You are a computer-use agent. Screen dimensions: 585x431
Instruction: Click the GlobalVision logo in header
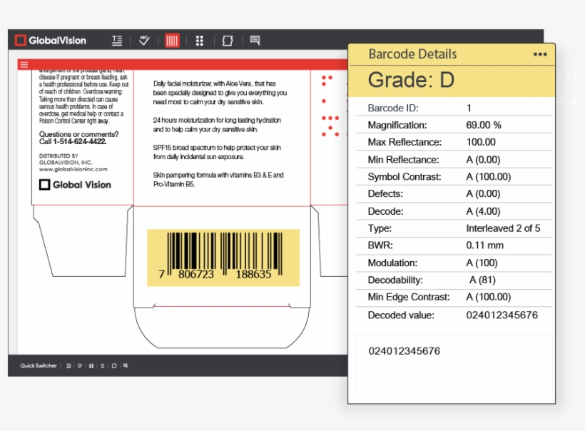(x=51, y=40)
